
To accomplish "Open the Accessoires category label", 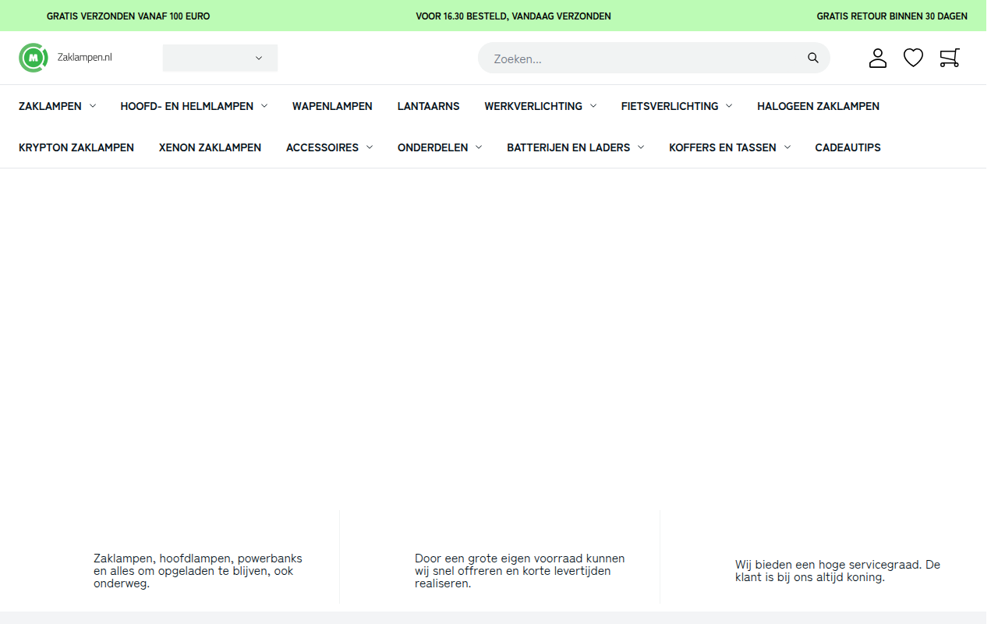I will [x=322, y=147].
